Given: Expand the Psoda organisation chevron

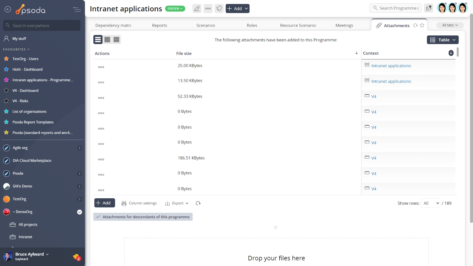Looking at the screenshot, I should [79, 174].
